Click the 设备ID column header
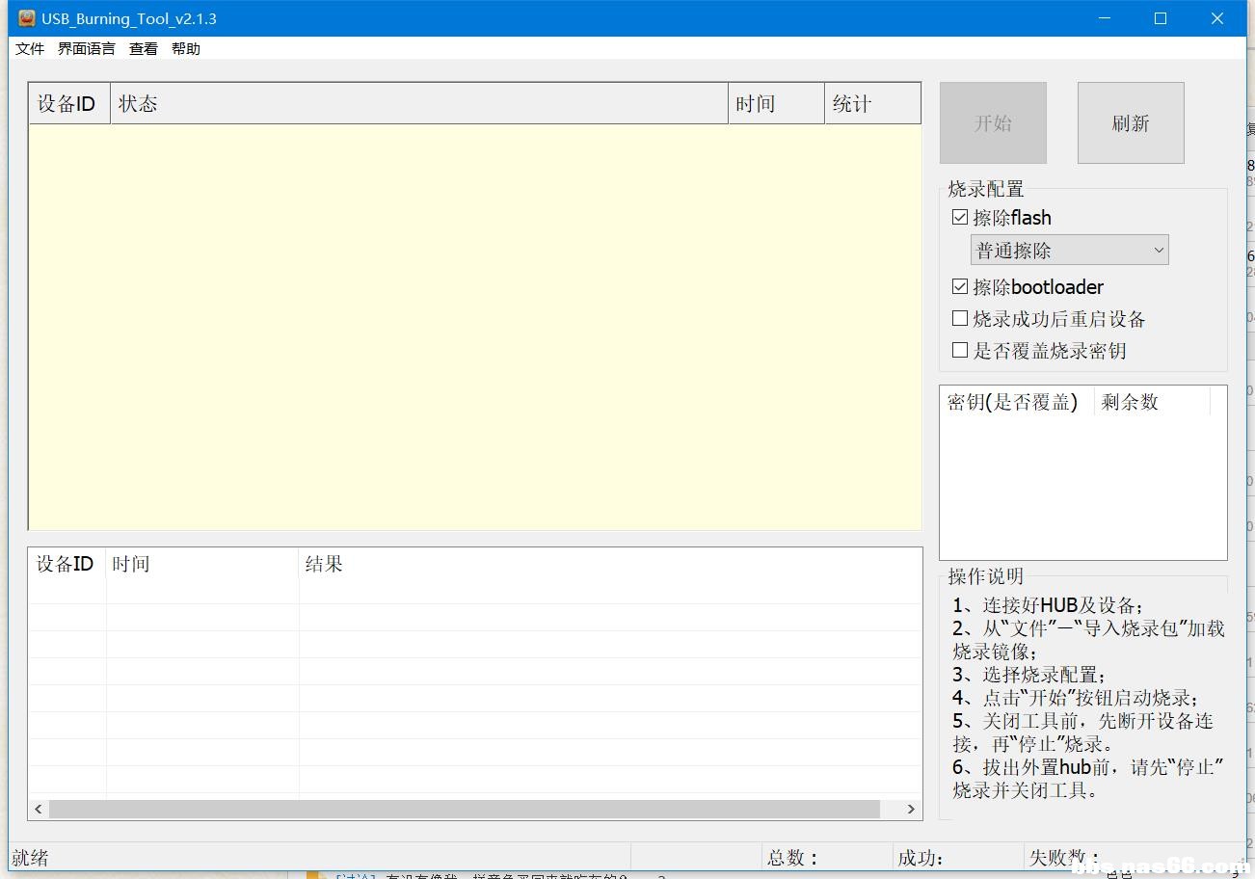The width and height of the screenshot is (1255, 879). (x=67, y=103)
